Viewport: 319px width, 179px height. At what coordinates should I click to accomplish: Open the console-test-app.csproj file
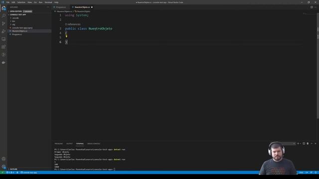[22, 28]
